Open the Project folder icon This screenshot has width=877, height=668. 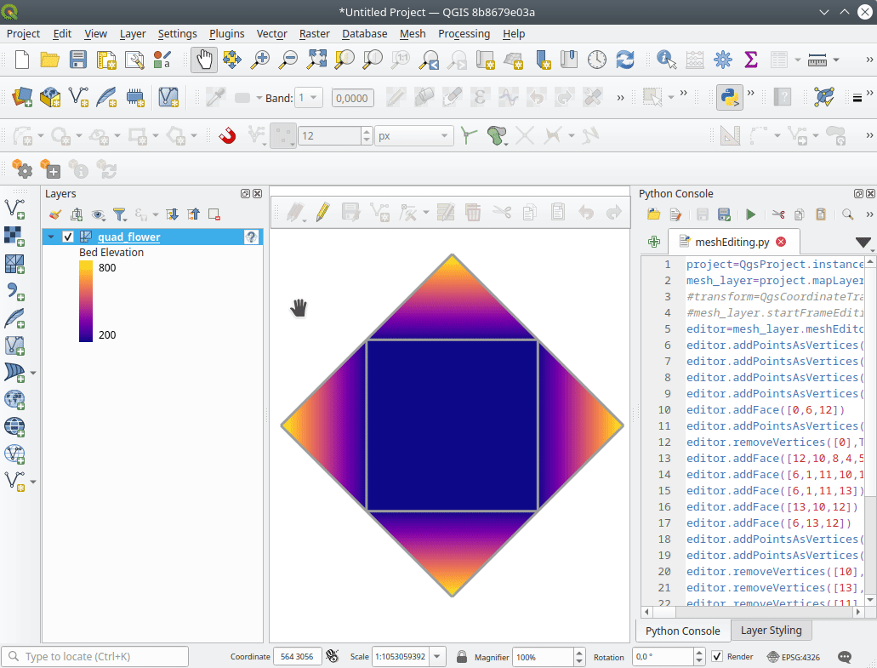click(50, 60)
